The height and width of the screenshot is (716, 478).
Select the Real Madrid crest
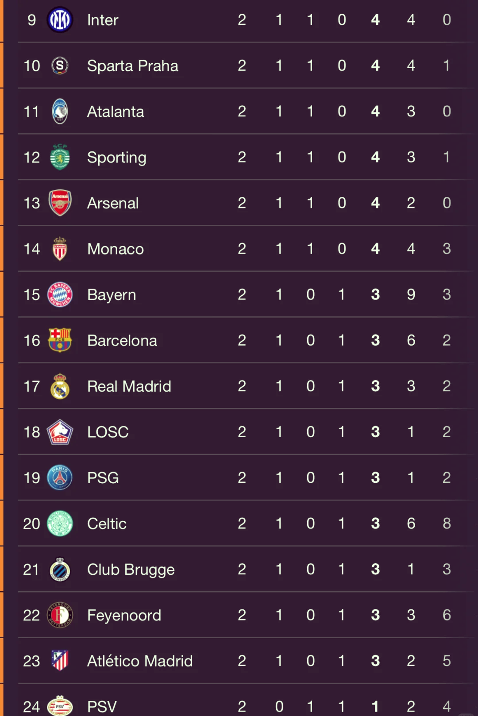[x=60, y=386]
